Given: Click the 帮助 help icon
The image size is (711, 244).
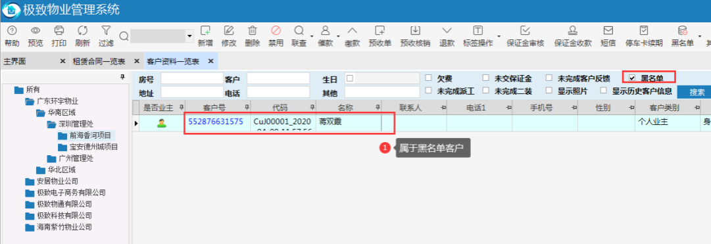Looking at the screenshot, I should [12, 31].
